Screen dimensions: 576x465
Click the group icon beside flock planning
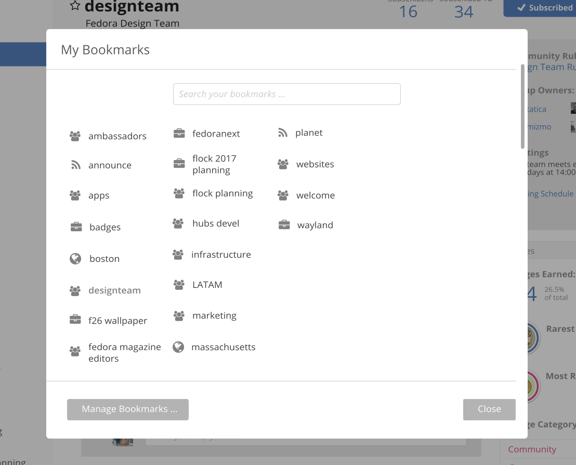tap(179, 193)
